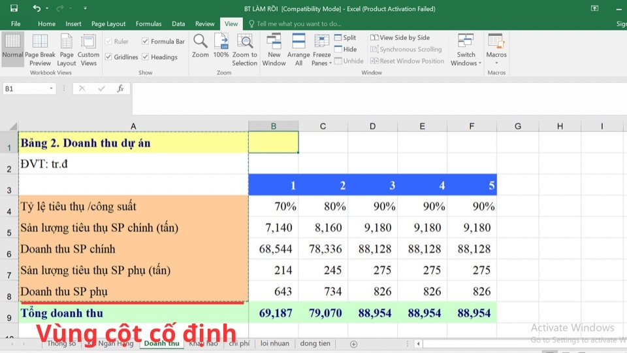627x353 pixels.
Task: Open the undo history dropdown arrow
Action: pyautogui.click(x=47, y=8)
